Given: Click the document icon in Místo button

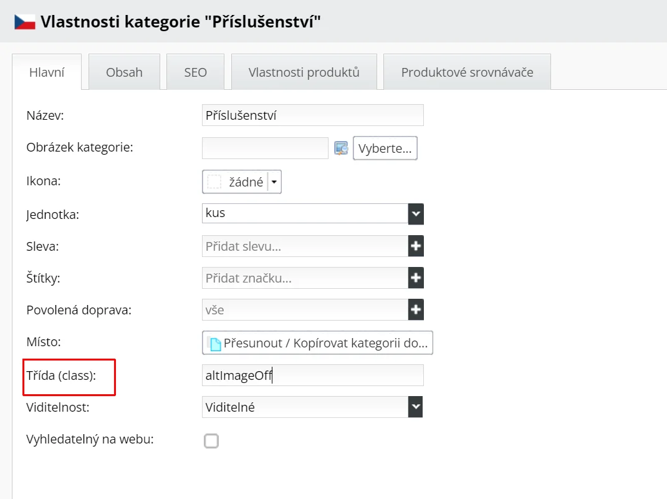Looking at the screenshot, I should point(215,344).
